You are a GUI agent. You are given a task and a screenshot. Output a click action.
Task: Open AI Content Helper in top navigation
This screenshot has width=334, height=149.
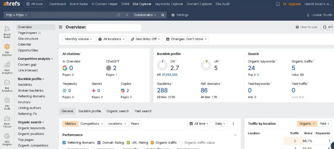click(x=105, y=4)
